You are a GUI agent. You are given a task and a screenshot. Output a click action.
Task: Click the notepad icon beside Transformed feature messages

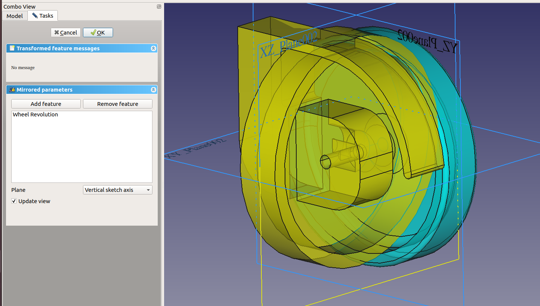pyautogui.click(x=12, y=48)
